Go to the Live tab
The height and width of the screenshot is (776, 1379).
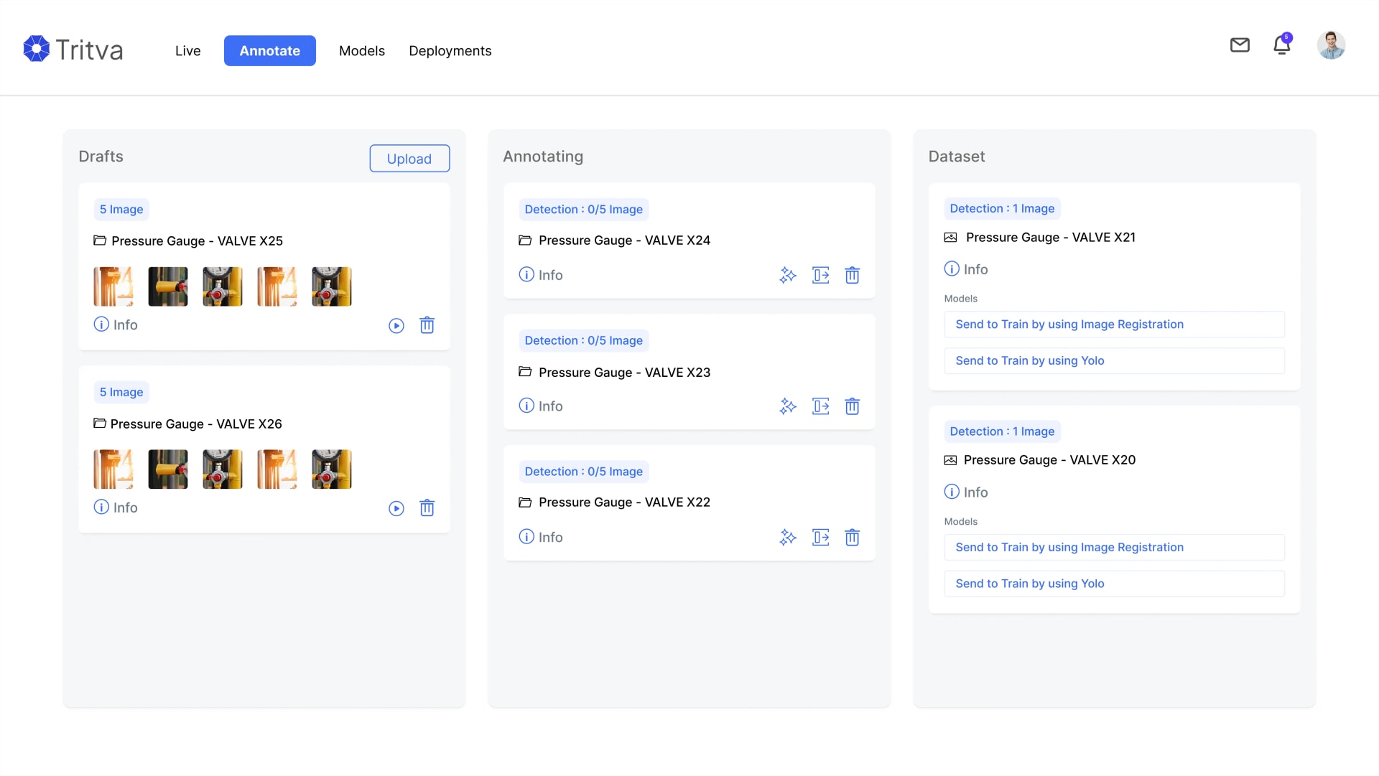(x=187, y=51)
